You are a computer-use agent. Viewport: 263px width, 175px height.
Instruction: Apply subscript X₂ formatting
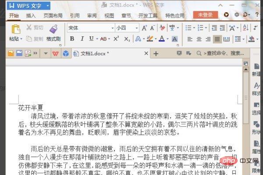pyautogui.click(x=127, y=39)
